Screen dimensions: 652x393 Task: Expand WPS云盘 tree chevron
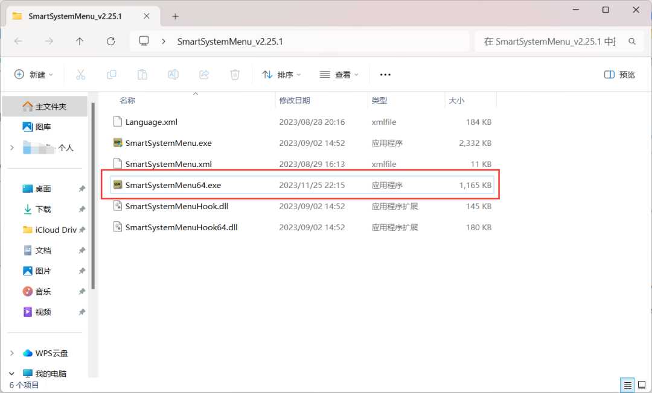[11, 353]
